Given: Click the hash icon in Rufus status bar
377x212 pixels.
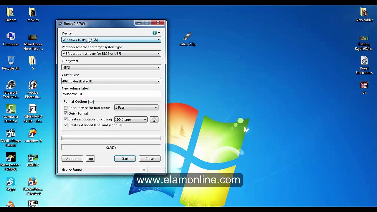Looking at the screenshot, I should coord(144,170).
